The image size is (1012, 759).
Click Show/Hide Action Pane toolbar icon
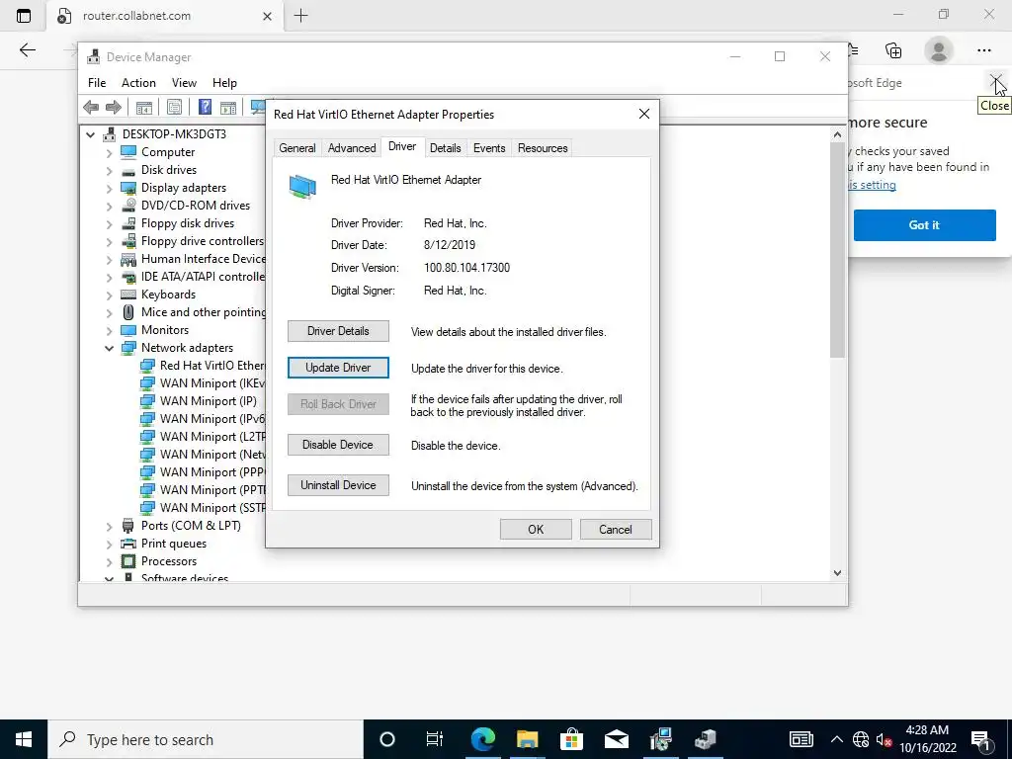(x=228, y=107)
